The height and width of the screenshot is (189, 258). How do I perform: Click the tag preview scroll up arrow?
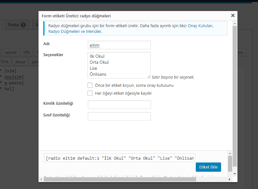230,153
